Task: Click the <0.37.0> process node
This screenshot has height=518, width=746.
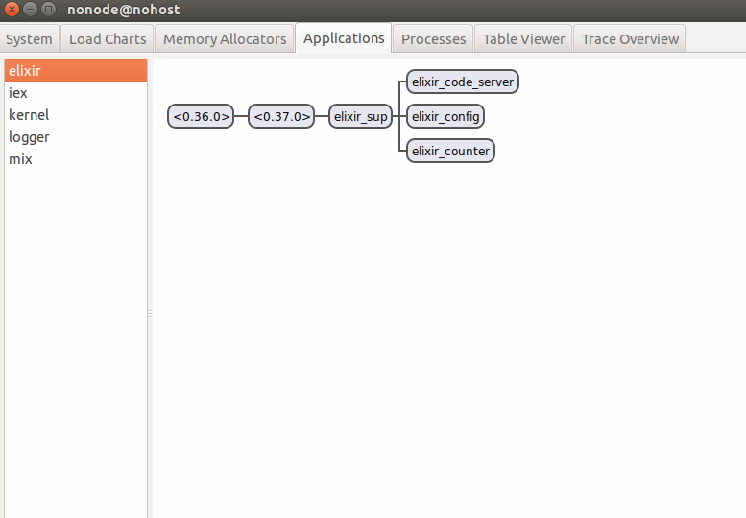Action: pos(281,116)
